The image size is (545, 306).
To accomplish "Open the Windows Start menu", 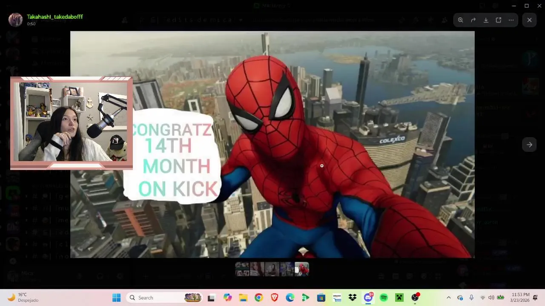I will (x=116, y=297).
